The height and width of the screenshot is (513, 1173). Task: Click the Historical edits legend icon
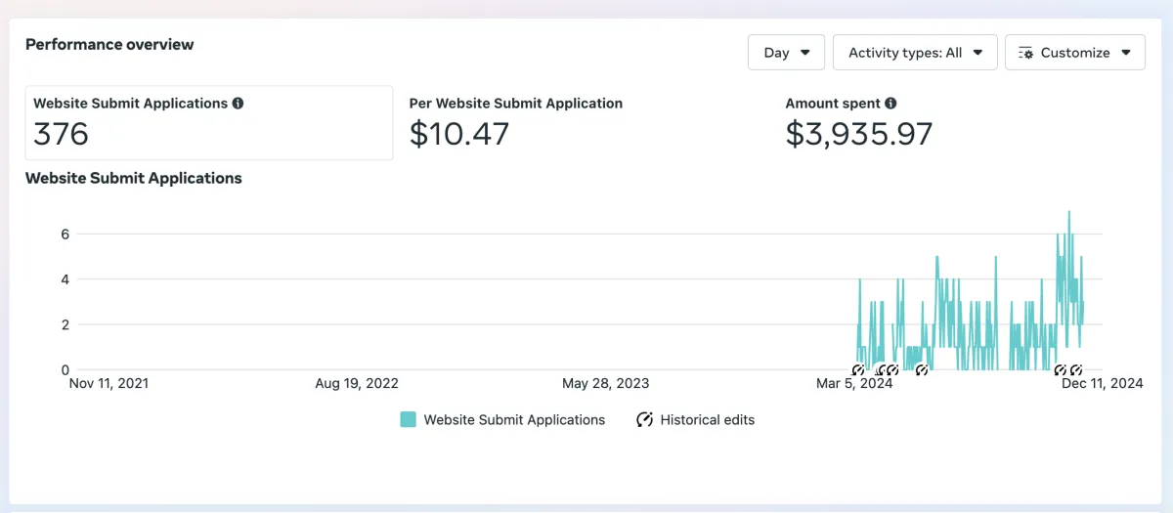point(644,419)
